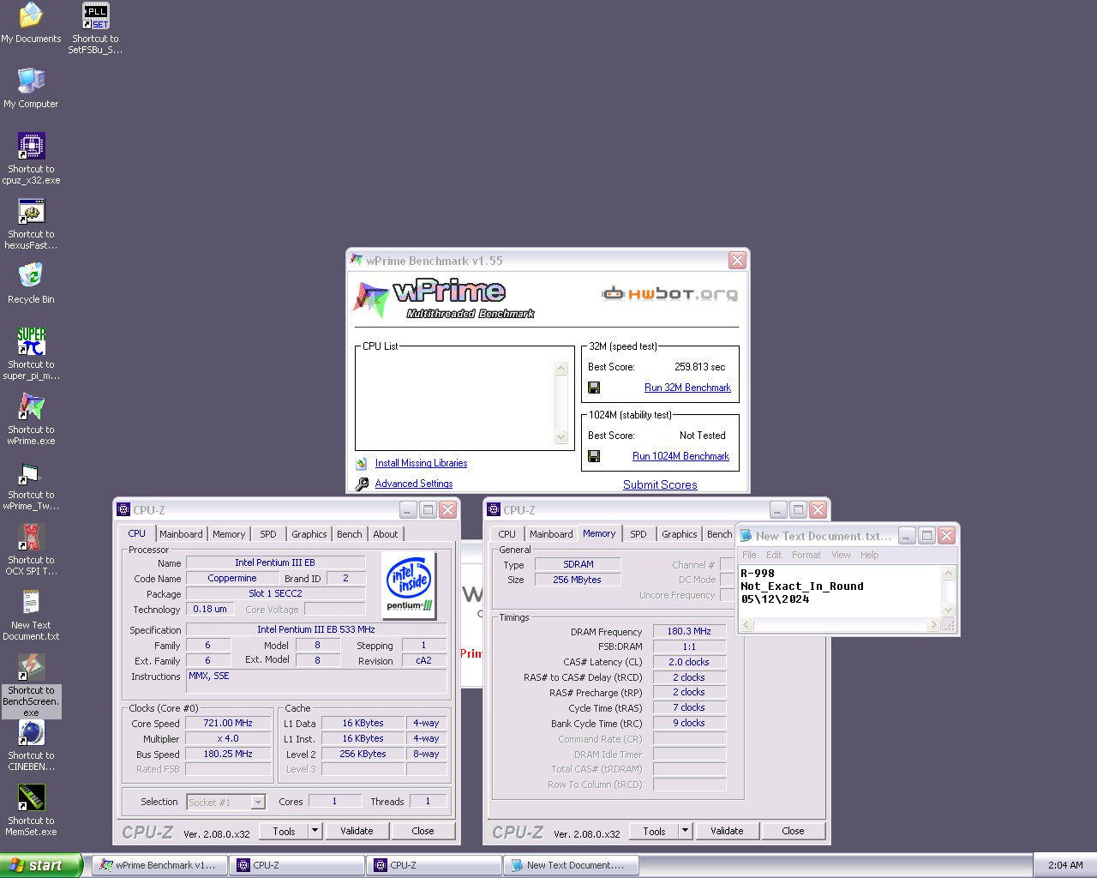Screen dimensions: 1097x878
Task: Open the Help menu in Notepad
Action: (x=869, y=555)
